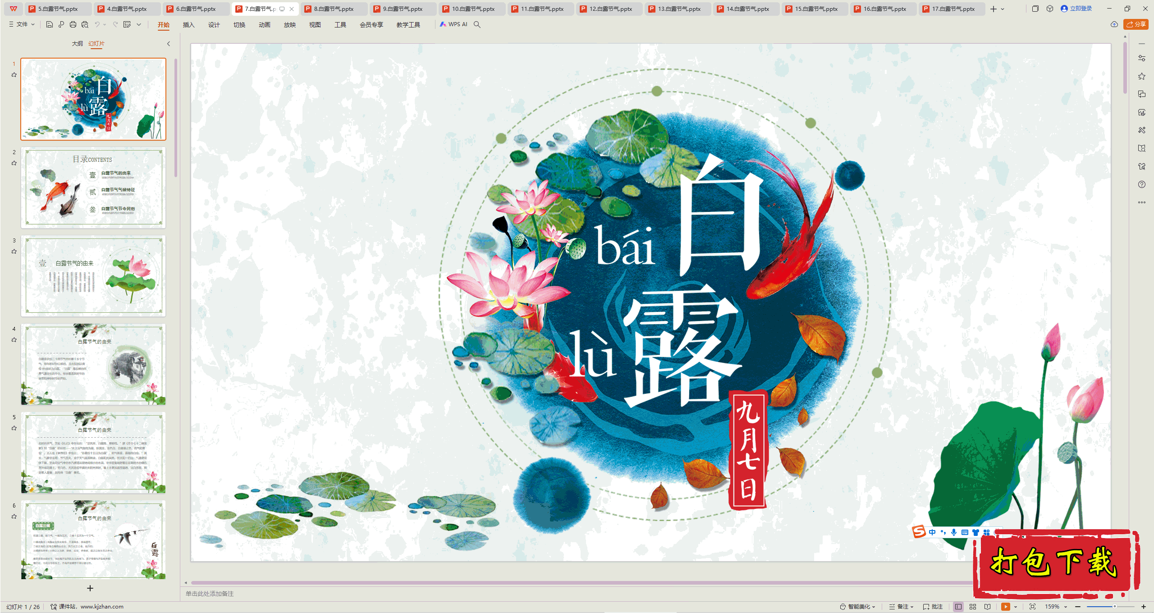The image size is (1154, 613).
Task: Adjust the zoom slider handle
Action: 1114,607
